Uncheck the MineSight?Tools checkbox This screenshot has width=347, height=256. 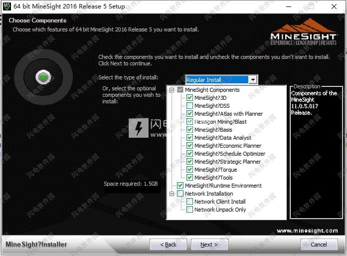click(189, 177)
